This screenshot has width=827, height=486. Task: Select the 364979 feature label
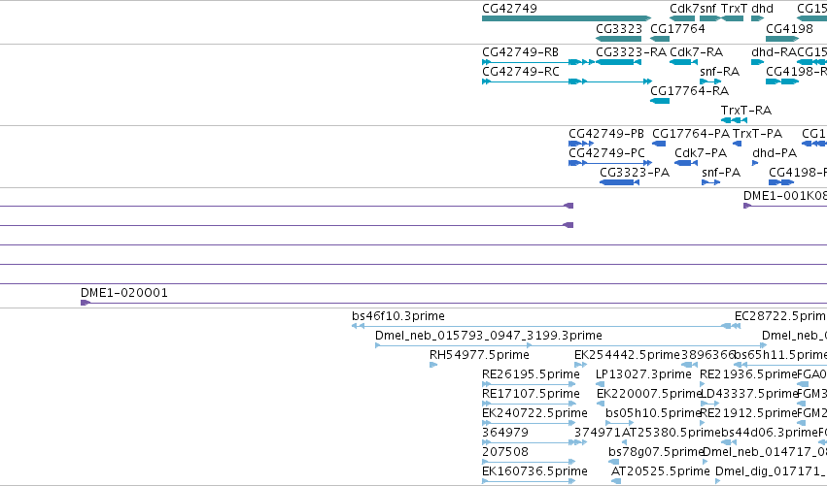[505, 433]
